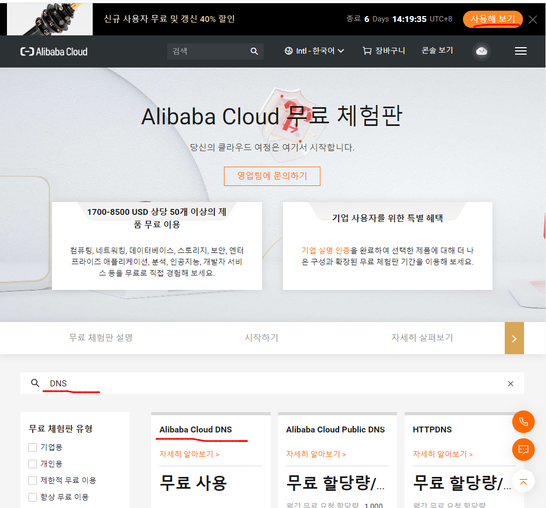This screenshot has width=546, height=508.
Task: Click the back-to-top arrow icon
Action: 523,481
